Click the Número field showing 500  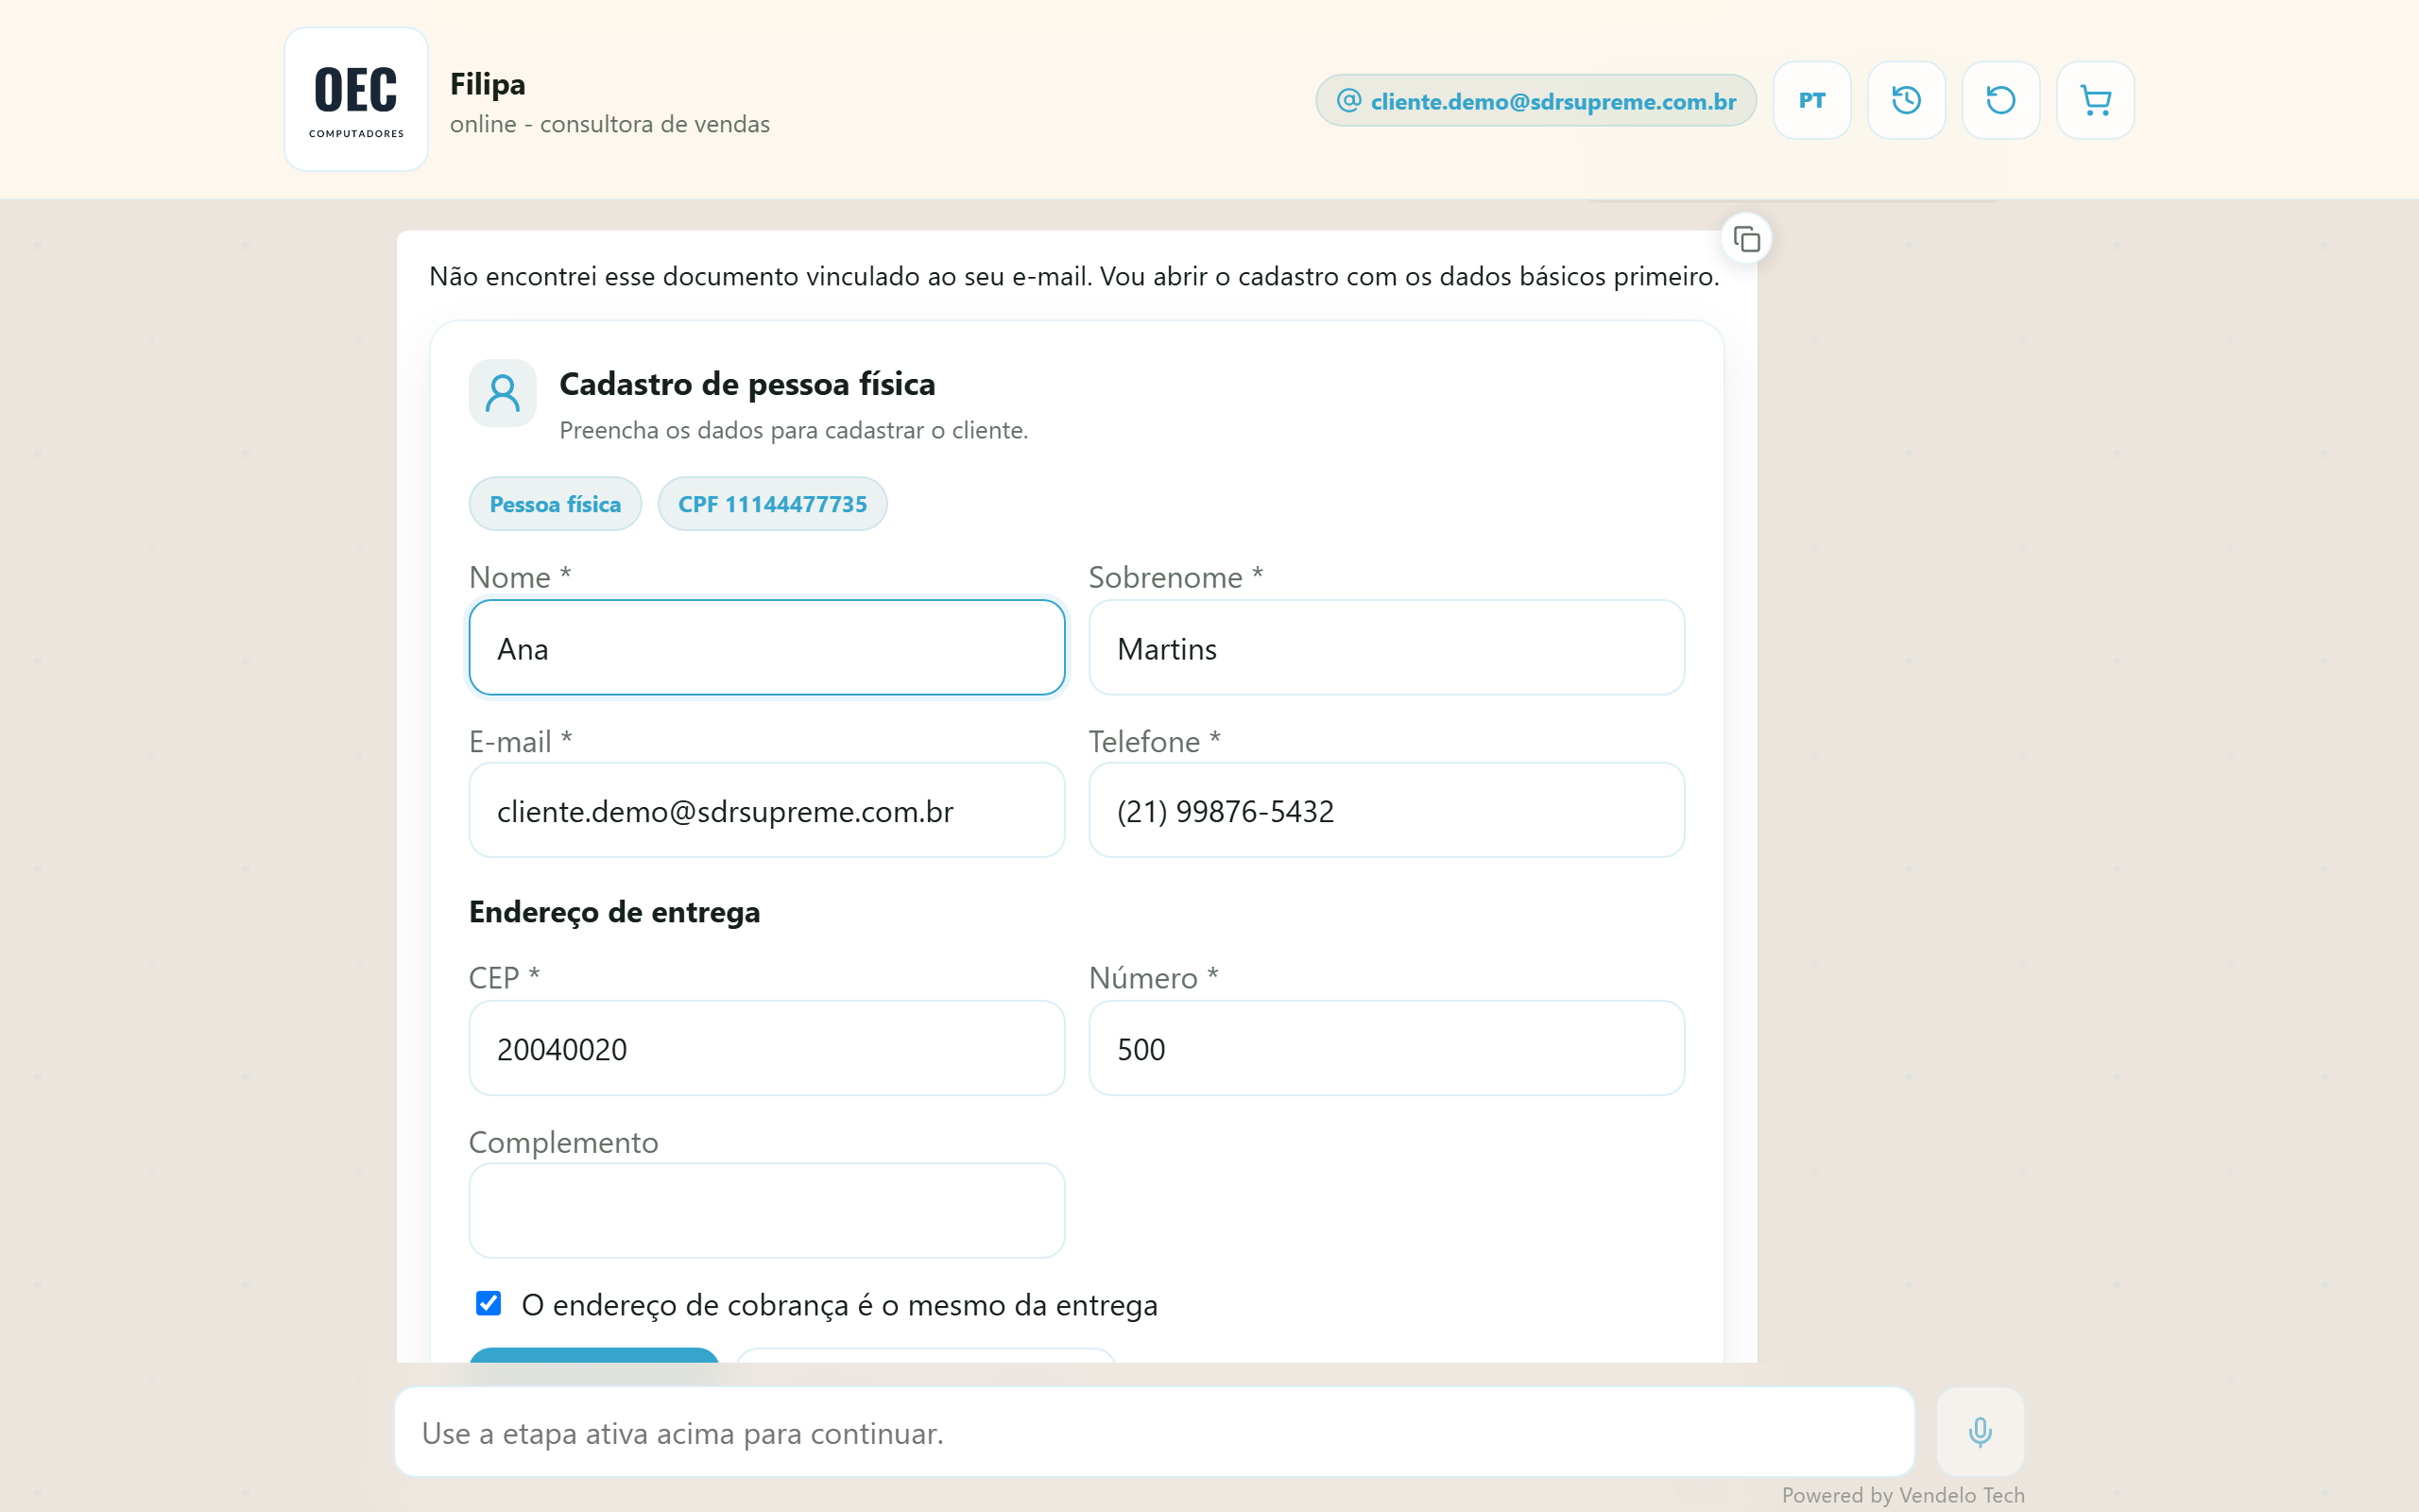click(1386, 1048)
